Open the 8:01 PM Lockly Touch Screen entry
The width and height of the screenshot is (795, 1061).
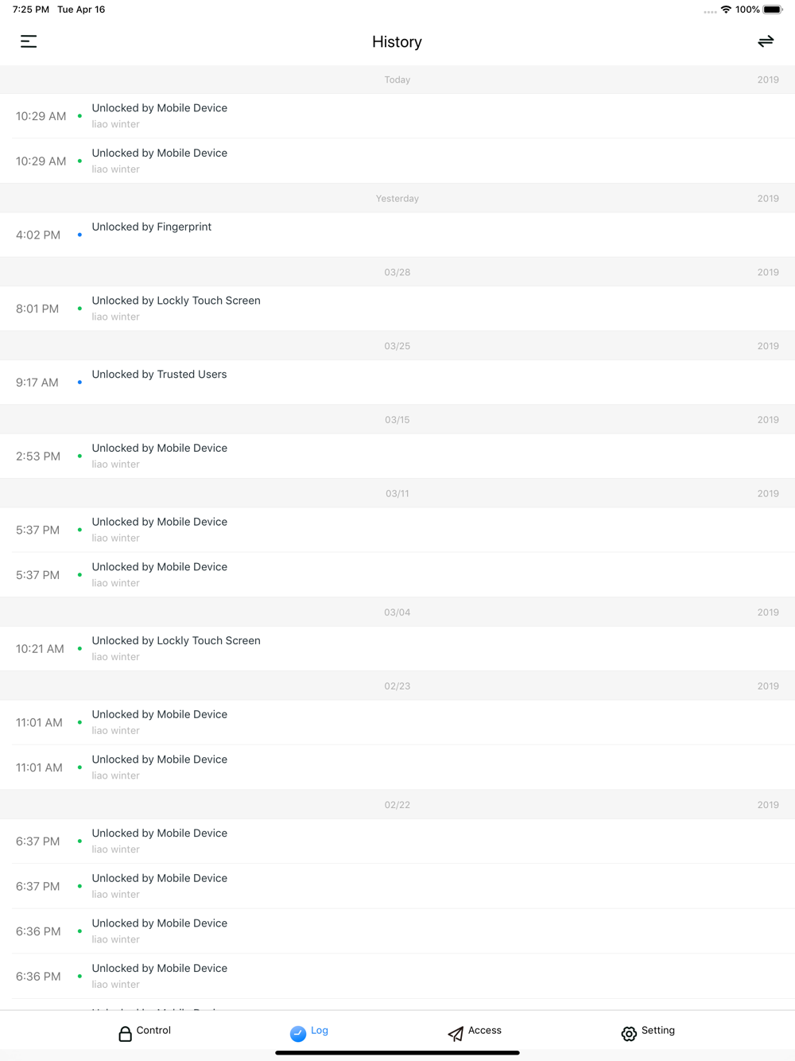(x=397, y=309)
